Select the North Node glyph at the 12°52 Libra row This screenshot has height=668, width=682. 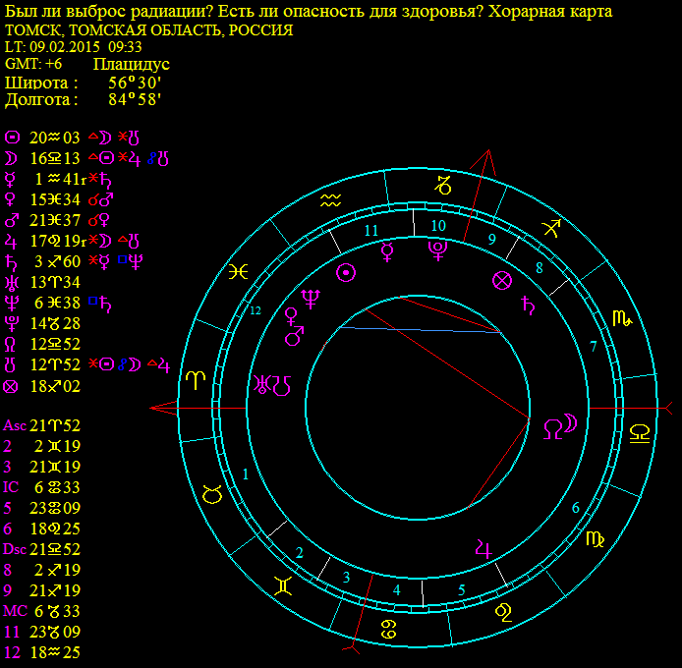[x=10, y=345]
